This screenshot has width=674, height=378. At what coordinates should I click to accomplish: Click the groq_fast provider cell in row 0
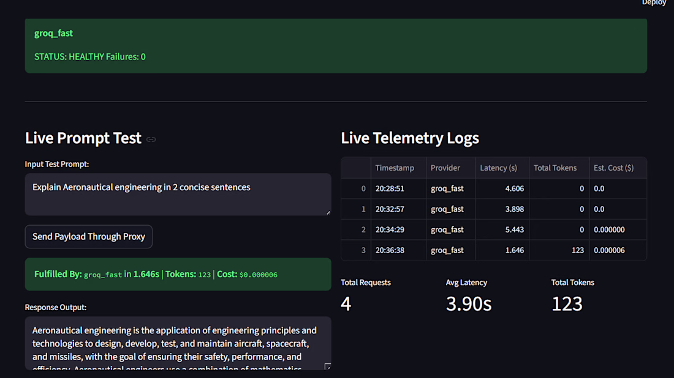[x=450, y=188]
